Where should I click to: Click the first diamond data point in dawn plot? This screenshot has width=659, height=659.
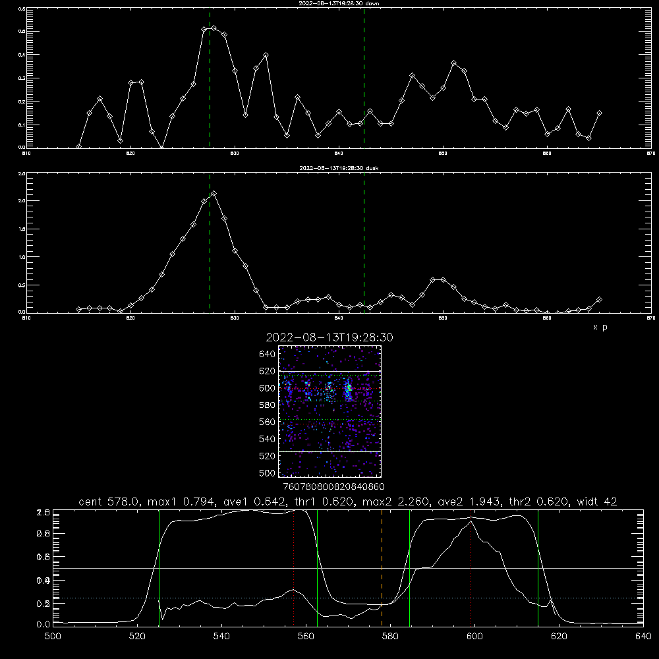78,146
